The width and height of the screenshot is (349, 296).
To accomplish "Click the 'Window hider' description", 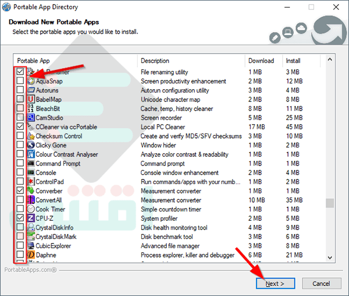I will pyautogui.click(x=158, y=145).
